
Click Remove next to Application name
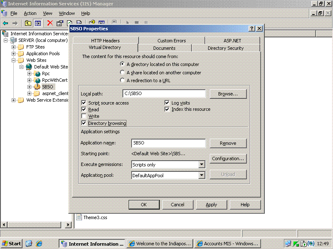click(x=228, y=143)
